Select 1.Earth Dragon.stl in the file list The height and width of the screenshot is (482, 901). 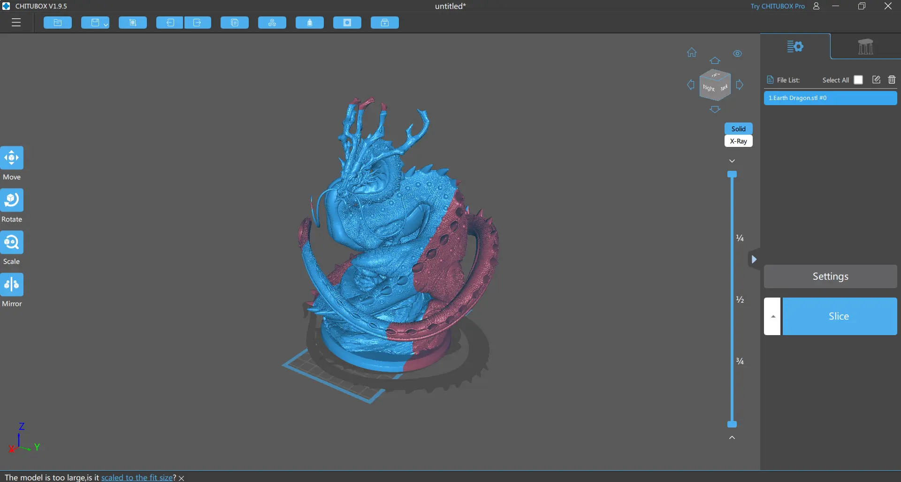pyautogui.click(x=830, y=98)
